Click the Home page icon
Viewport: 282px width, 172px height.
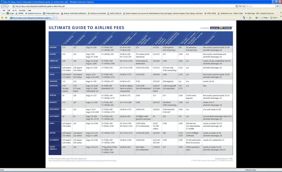pos(244,18)
